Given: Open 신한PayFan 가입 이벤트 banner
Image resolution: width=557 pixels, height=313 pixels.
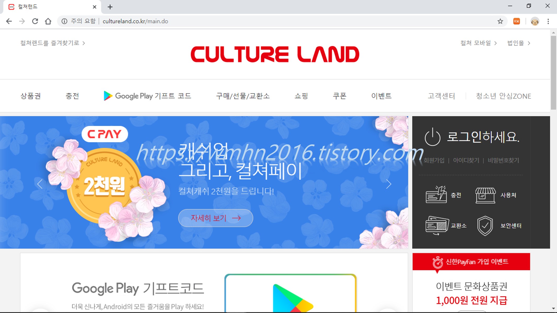Looking at the screenshot, I should click(x=471, y=262).
